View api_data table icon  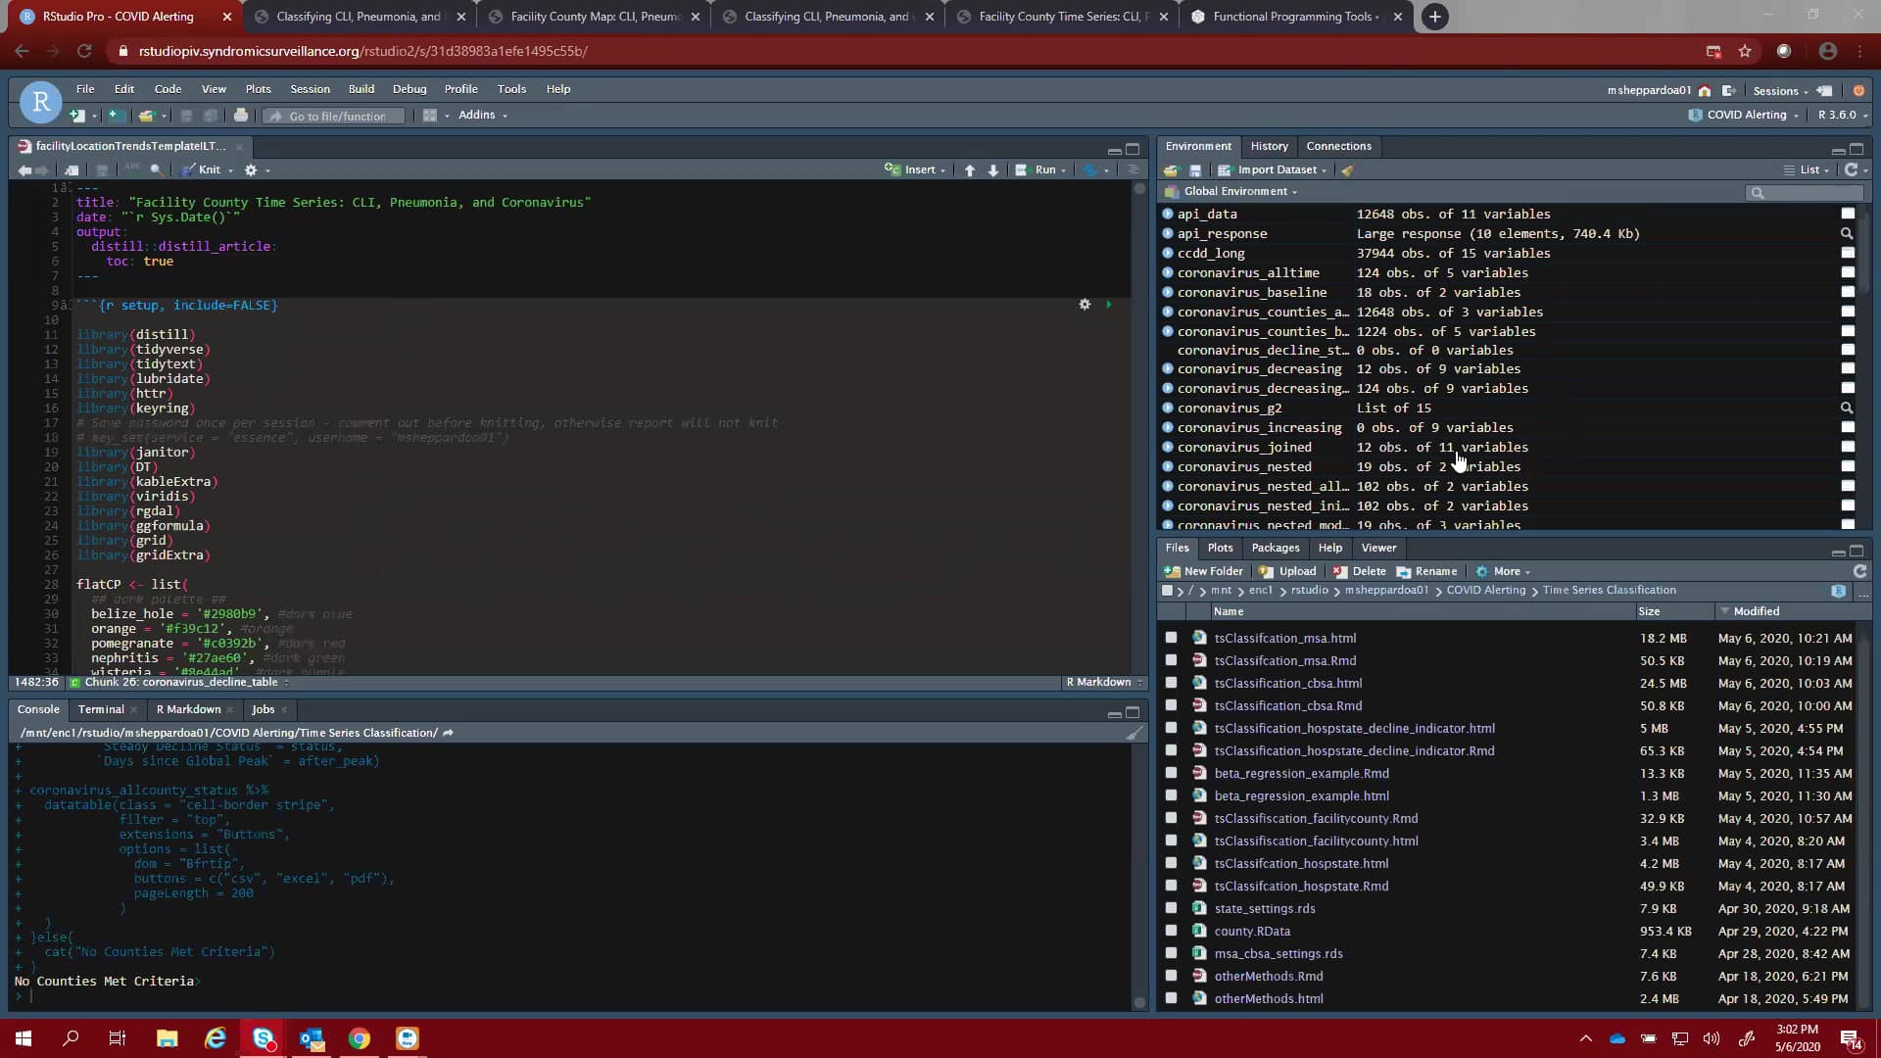1848,214
